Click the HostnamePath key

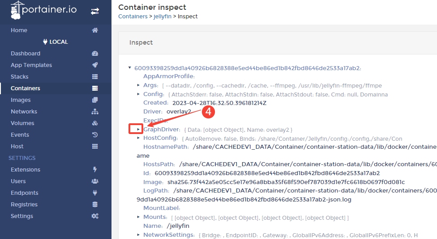166,147
